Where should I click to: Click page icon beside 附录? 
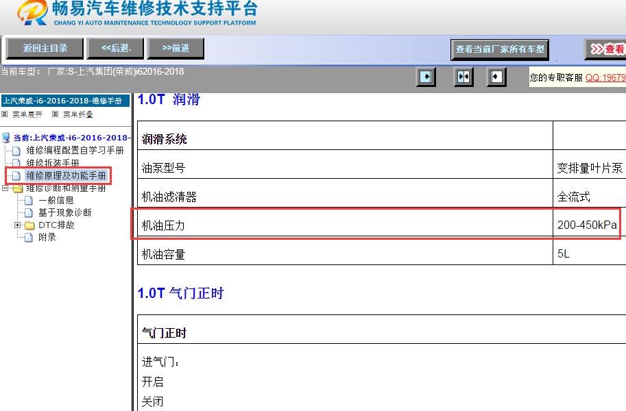coord(29,238)
